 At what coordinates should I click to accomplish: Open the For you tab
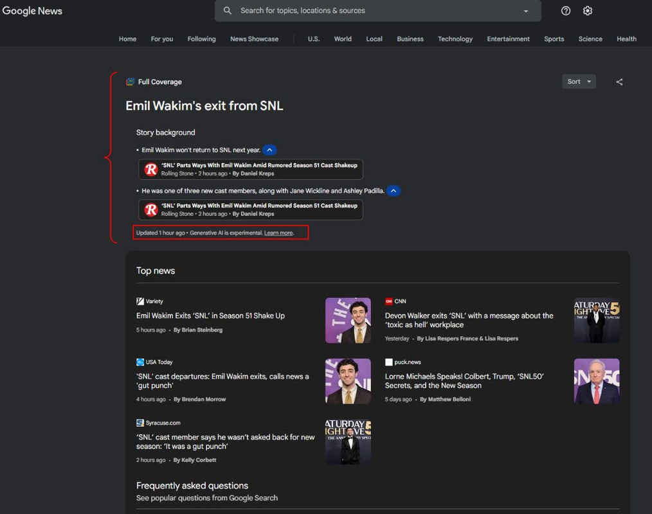coord(162,39)
